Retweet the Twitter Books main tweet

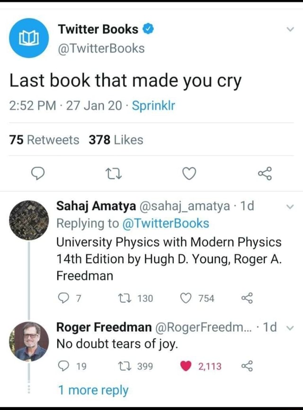(114, 174)
